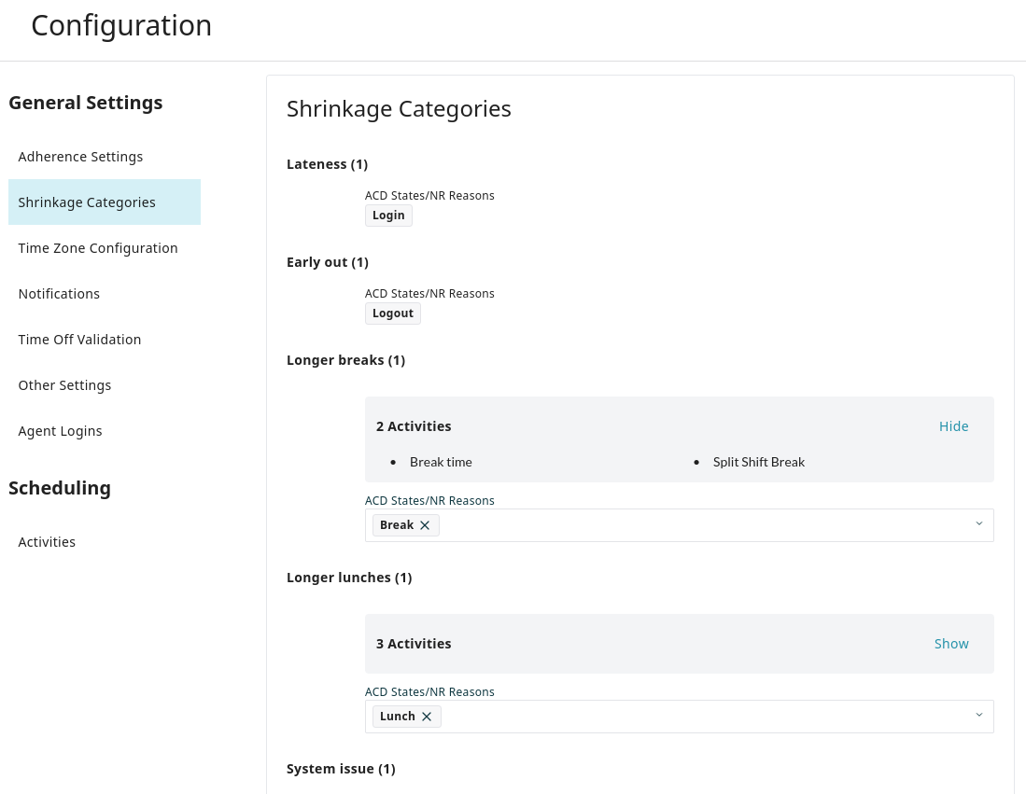Open the Agent Logins page

tap(60, 431)
